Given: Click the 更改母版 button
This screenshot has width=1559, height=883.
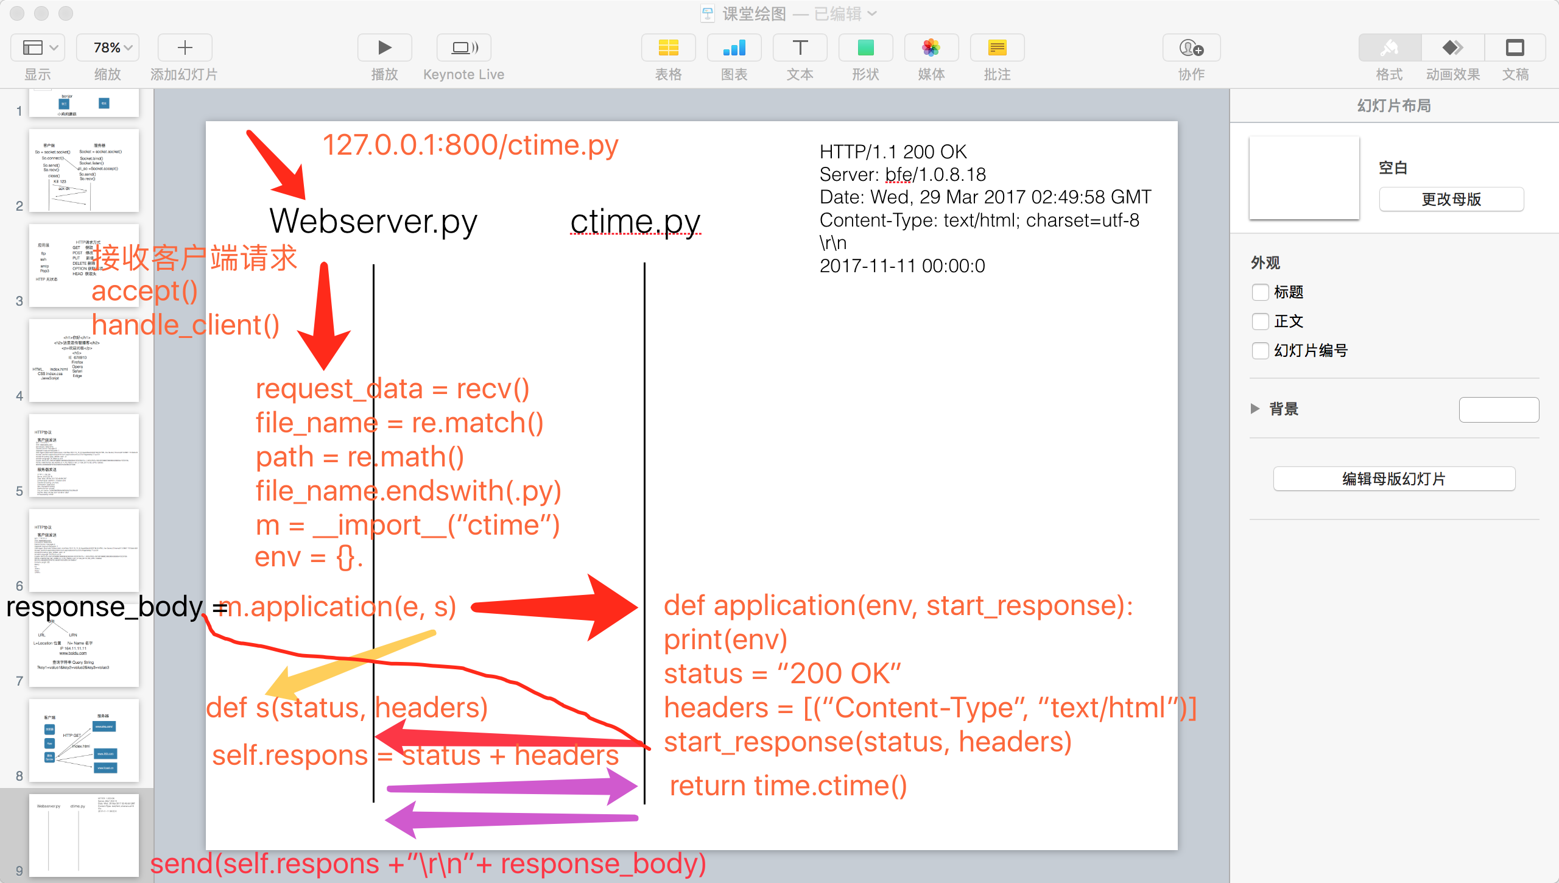Looking at the screenshot, I should coord(1451,199).
